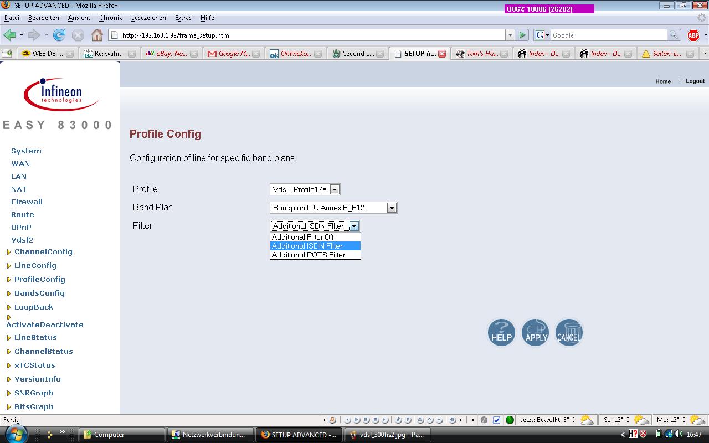The width and height of the screenshot is (709, 443).
Task: Click the HELP round icon
Action: click(x=501, y=332)
